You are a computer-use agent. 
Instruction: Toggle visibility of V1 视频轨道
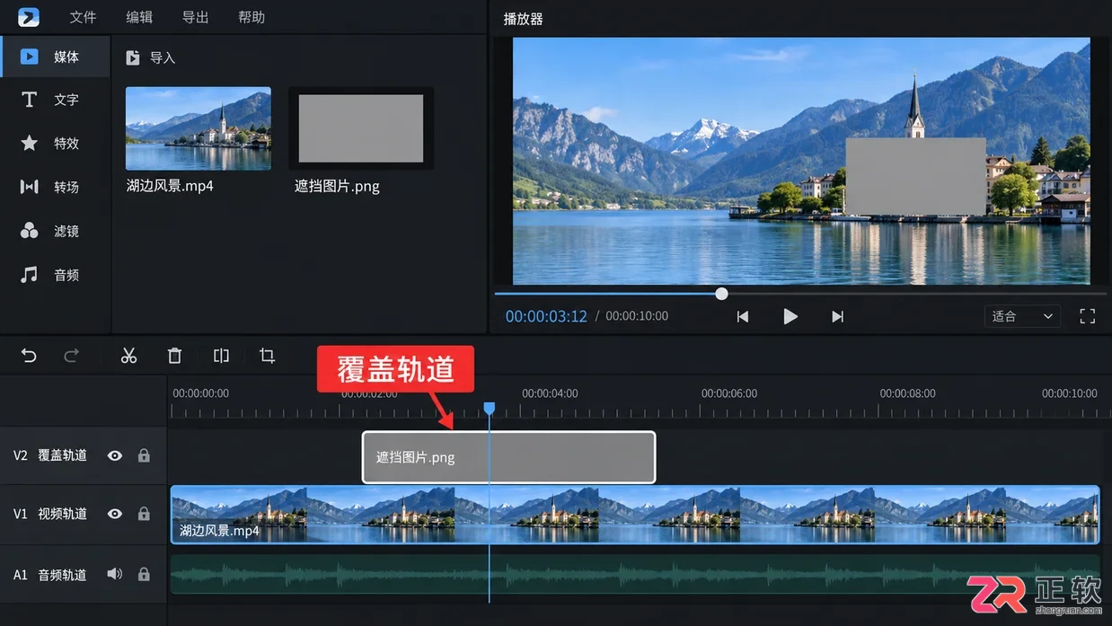click(115, 514)
